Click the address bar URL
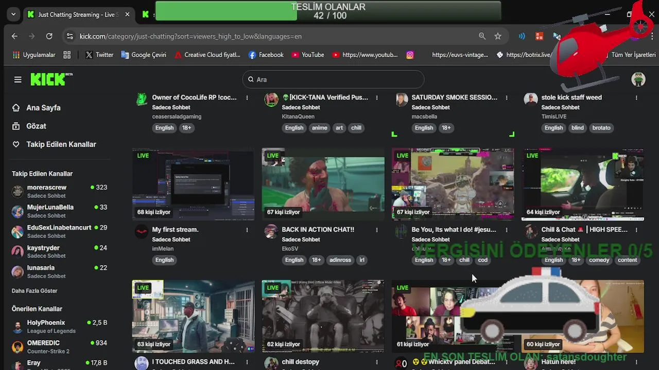 coord(190,36)
